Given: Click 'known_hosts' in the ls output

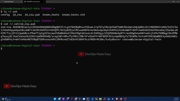Looking at the screenshot, I should tap(51, 15).
